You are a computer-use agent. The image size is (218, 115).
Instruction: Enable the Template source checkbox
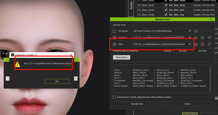[114, 31]
